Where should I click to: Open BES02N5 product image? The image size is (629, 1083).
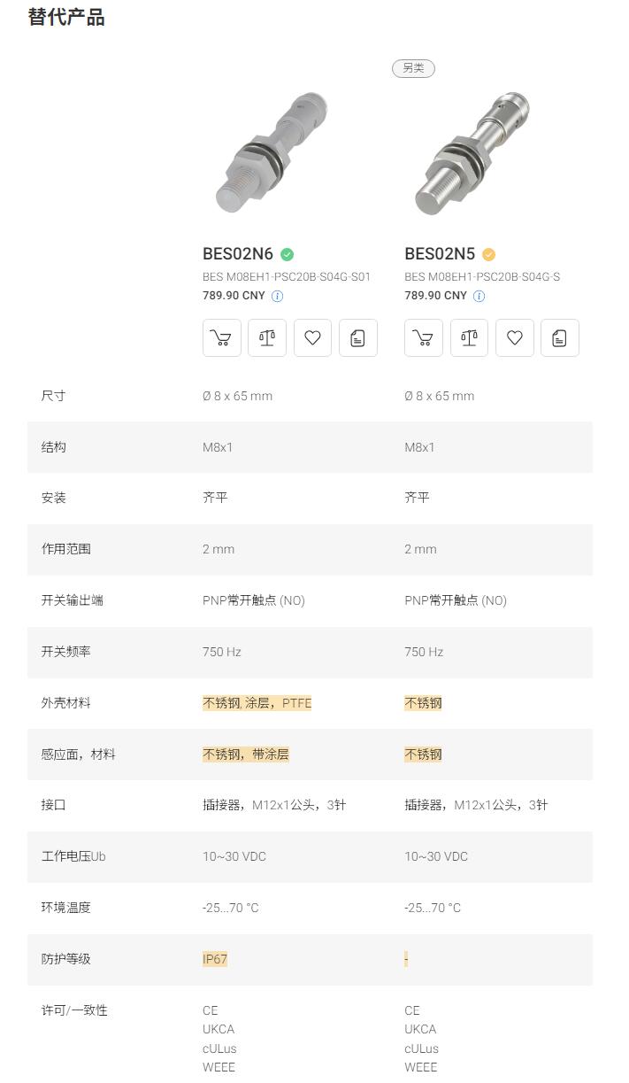pyautogui.click(x=472, y=151)
